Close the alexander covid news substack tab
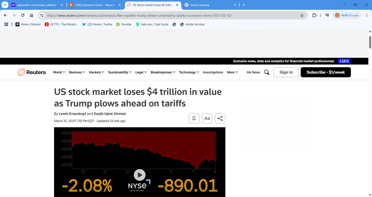Viewport: 372px width, 197px height. click(62, 5)
